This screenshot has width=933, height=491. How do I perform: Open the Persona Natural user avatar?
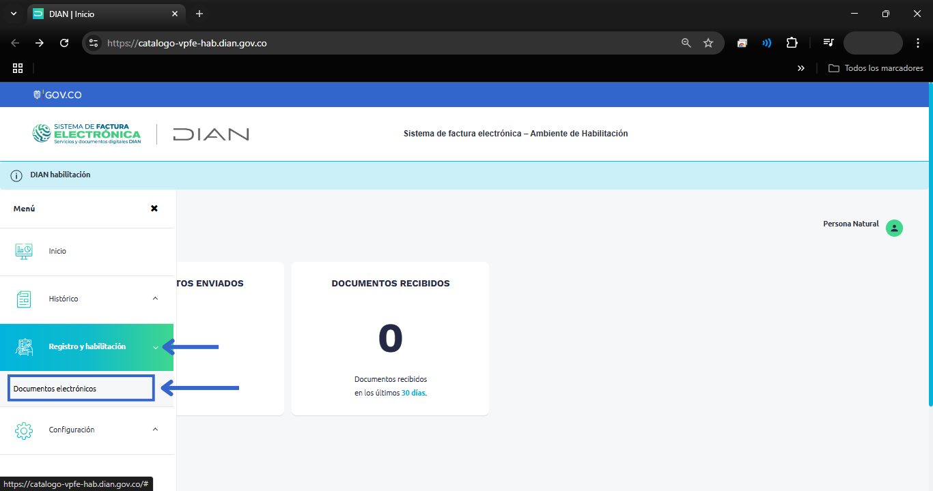point(894,228)
